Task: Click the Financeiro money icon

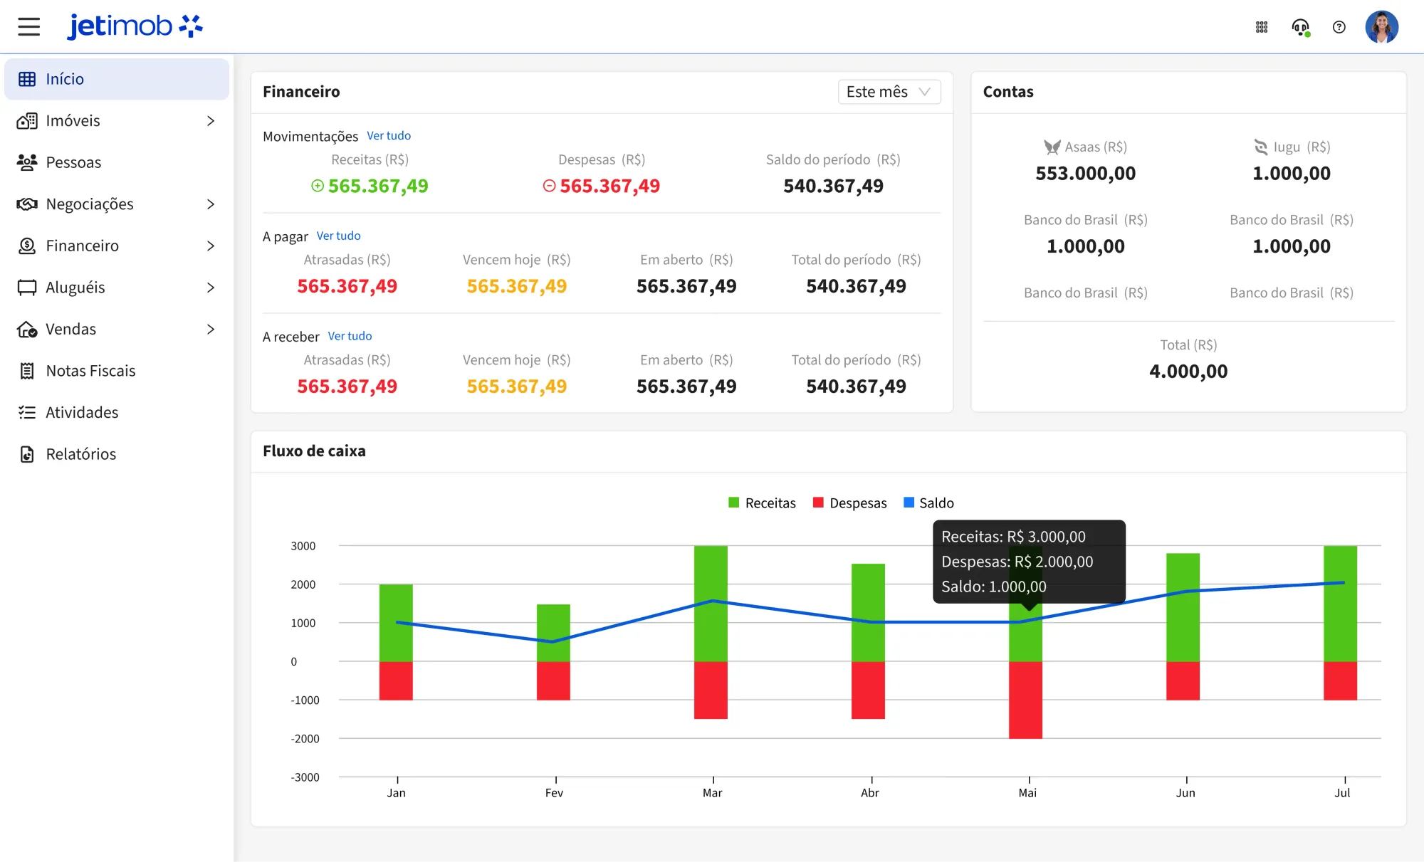Action: click(27, 246)
